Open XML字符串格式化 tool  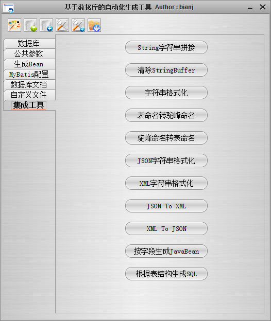pyautogui.click(x=166, y=183)
